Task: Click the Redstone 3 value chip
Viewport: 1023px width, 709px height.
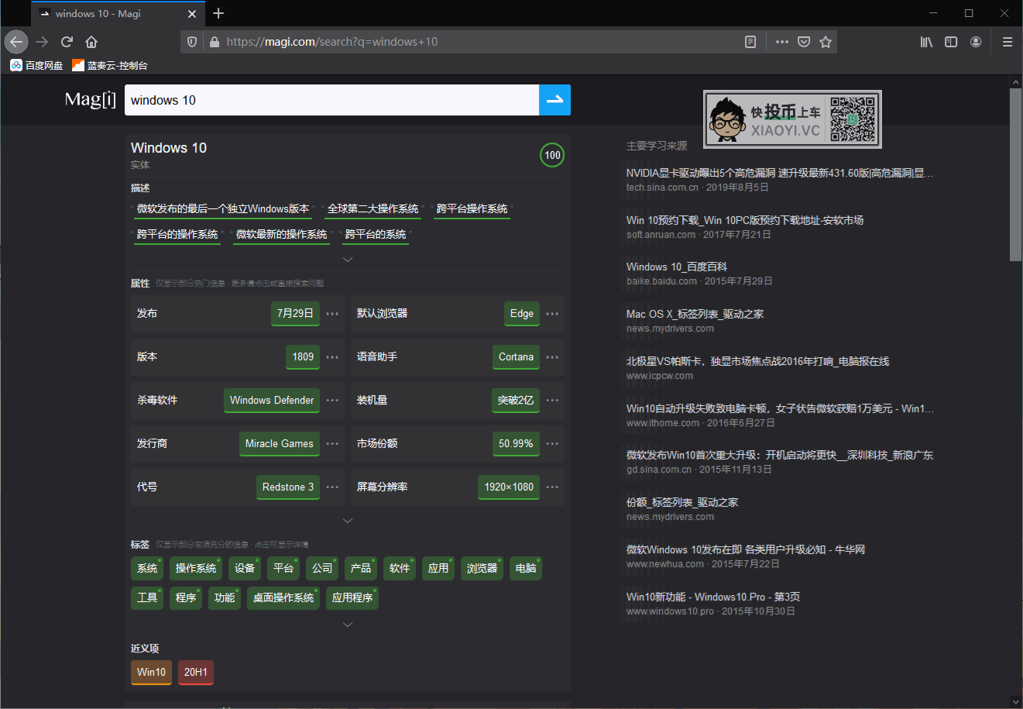Action: click(288, 487)
